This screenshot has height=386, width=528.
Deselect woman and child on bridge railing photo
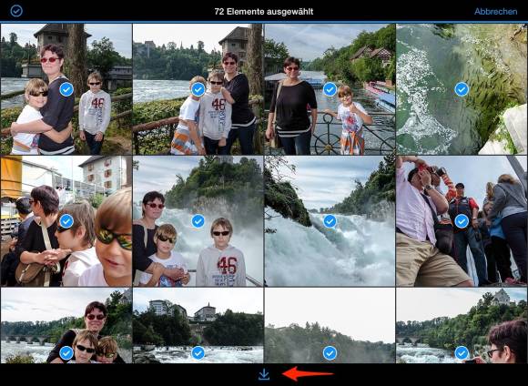(330, 89)
